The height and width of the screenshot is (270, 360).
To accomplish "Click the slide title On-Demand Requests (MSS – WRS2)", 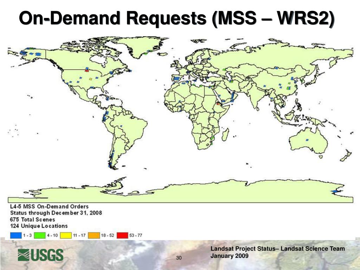I will pyautogui.click(x=176, y=18).
